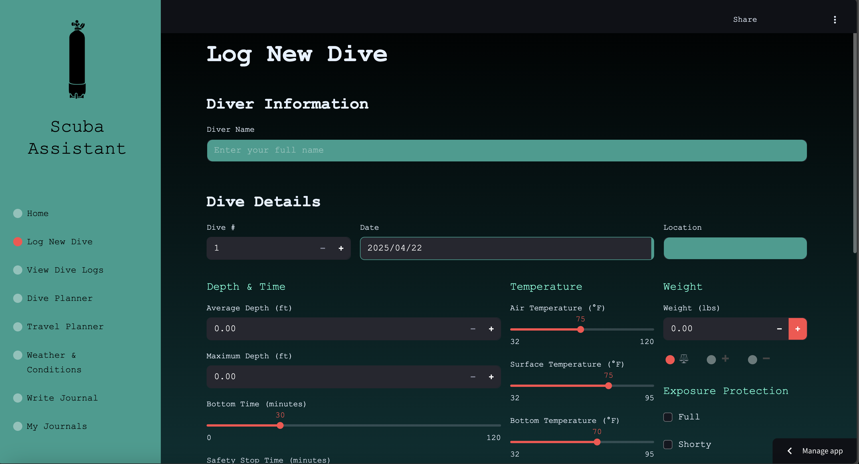
Task: Open the three-dot main menu
Action: pyautogui.click(x=835, y=20)
